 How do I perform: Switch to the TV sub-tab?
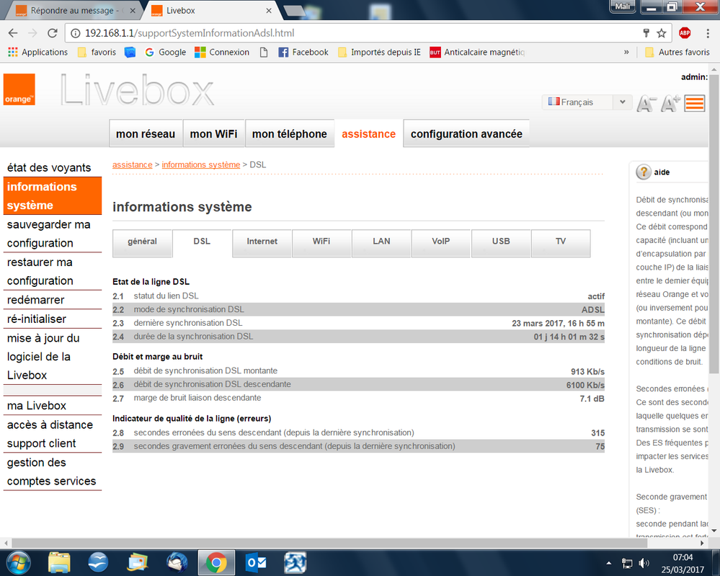pyautogui.click(x=561, y=242)
